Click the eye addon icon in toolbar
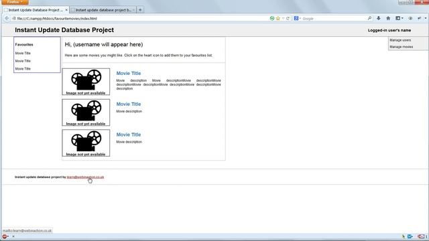Screen dimensions: 429x241 pyautogui.click(x=410, y=18)
